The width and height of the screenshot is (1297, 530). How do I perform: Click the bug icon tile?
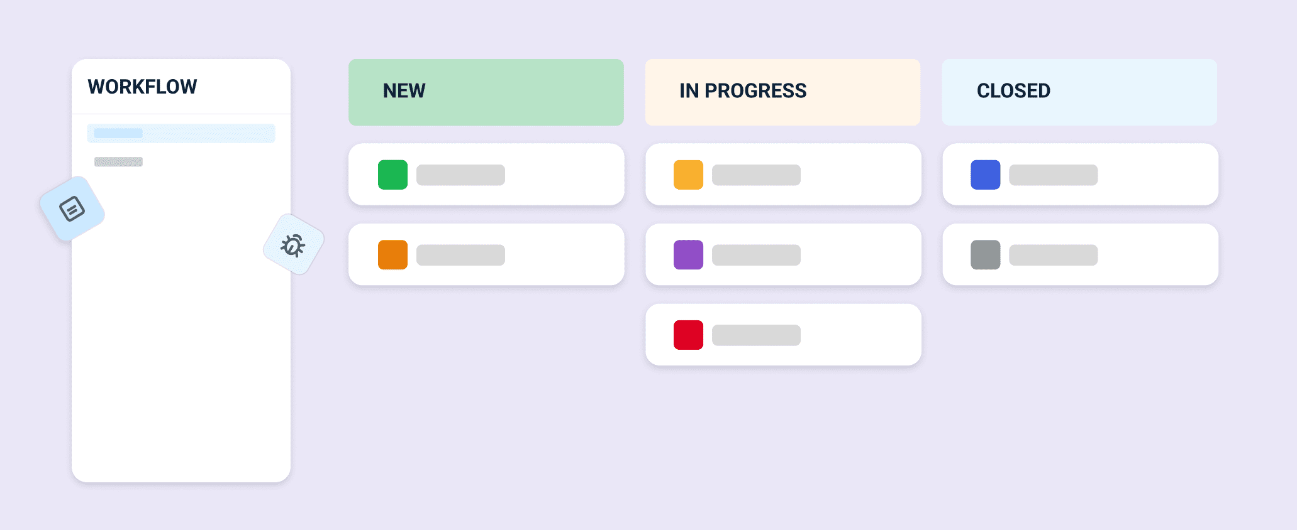click(x=293, y=244)
